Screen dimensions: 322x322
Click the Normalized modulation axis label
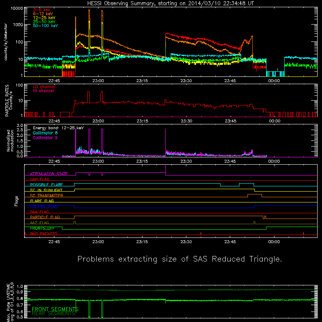10,140
